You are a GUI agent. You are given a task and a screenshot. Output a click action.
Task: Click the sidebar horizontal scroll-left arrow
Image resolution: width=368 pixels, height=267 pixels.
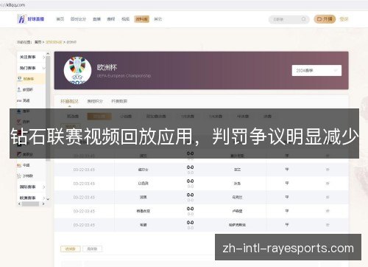pyautogui.click(x=19, y=204)
